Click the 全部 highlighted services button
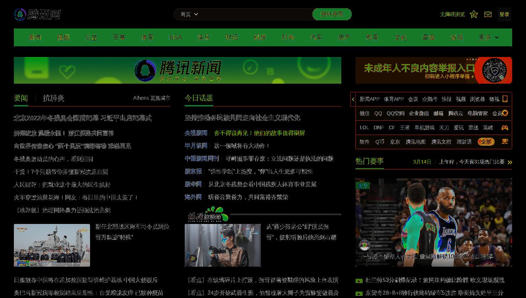The height and width of the screenshot is (298, 526). [486, 142]
